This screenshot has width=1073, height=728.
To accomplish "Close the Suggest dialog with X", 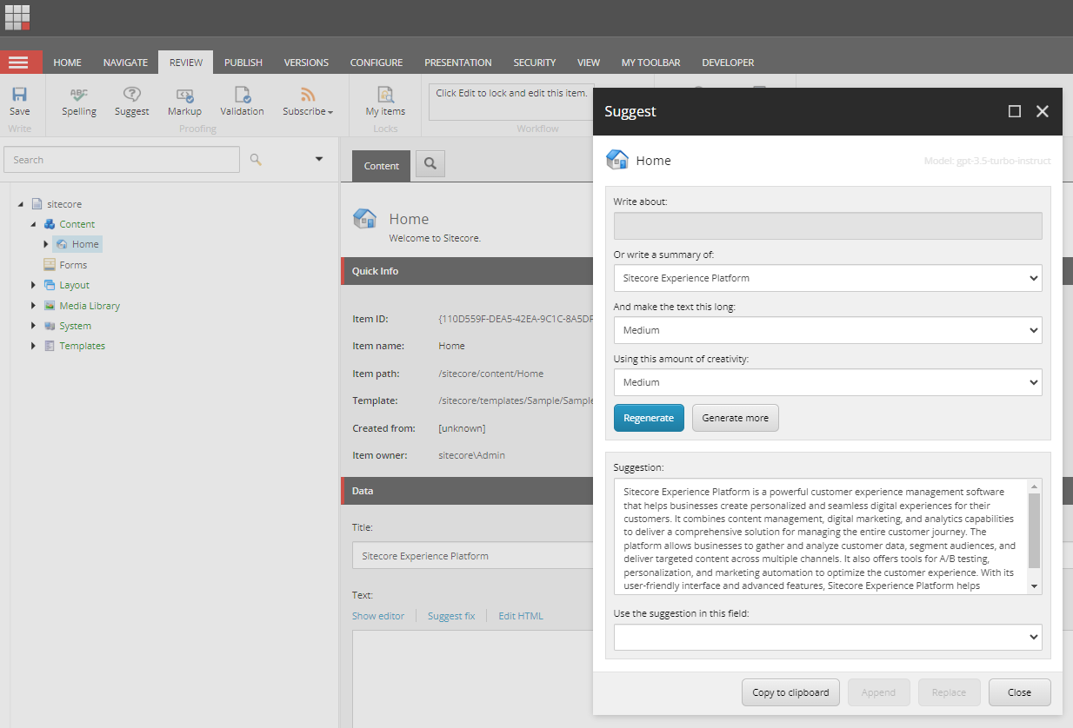I will pos(1043,111).
